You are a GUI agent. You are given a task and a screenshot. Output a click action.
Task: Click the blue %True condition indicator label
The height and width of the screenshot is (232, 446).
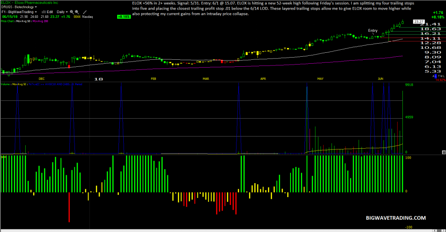[x=55, y=84]
